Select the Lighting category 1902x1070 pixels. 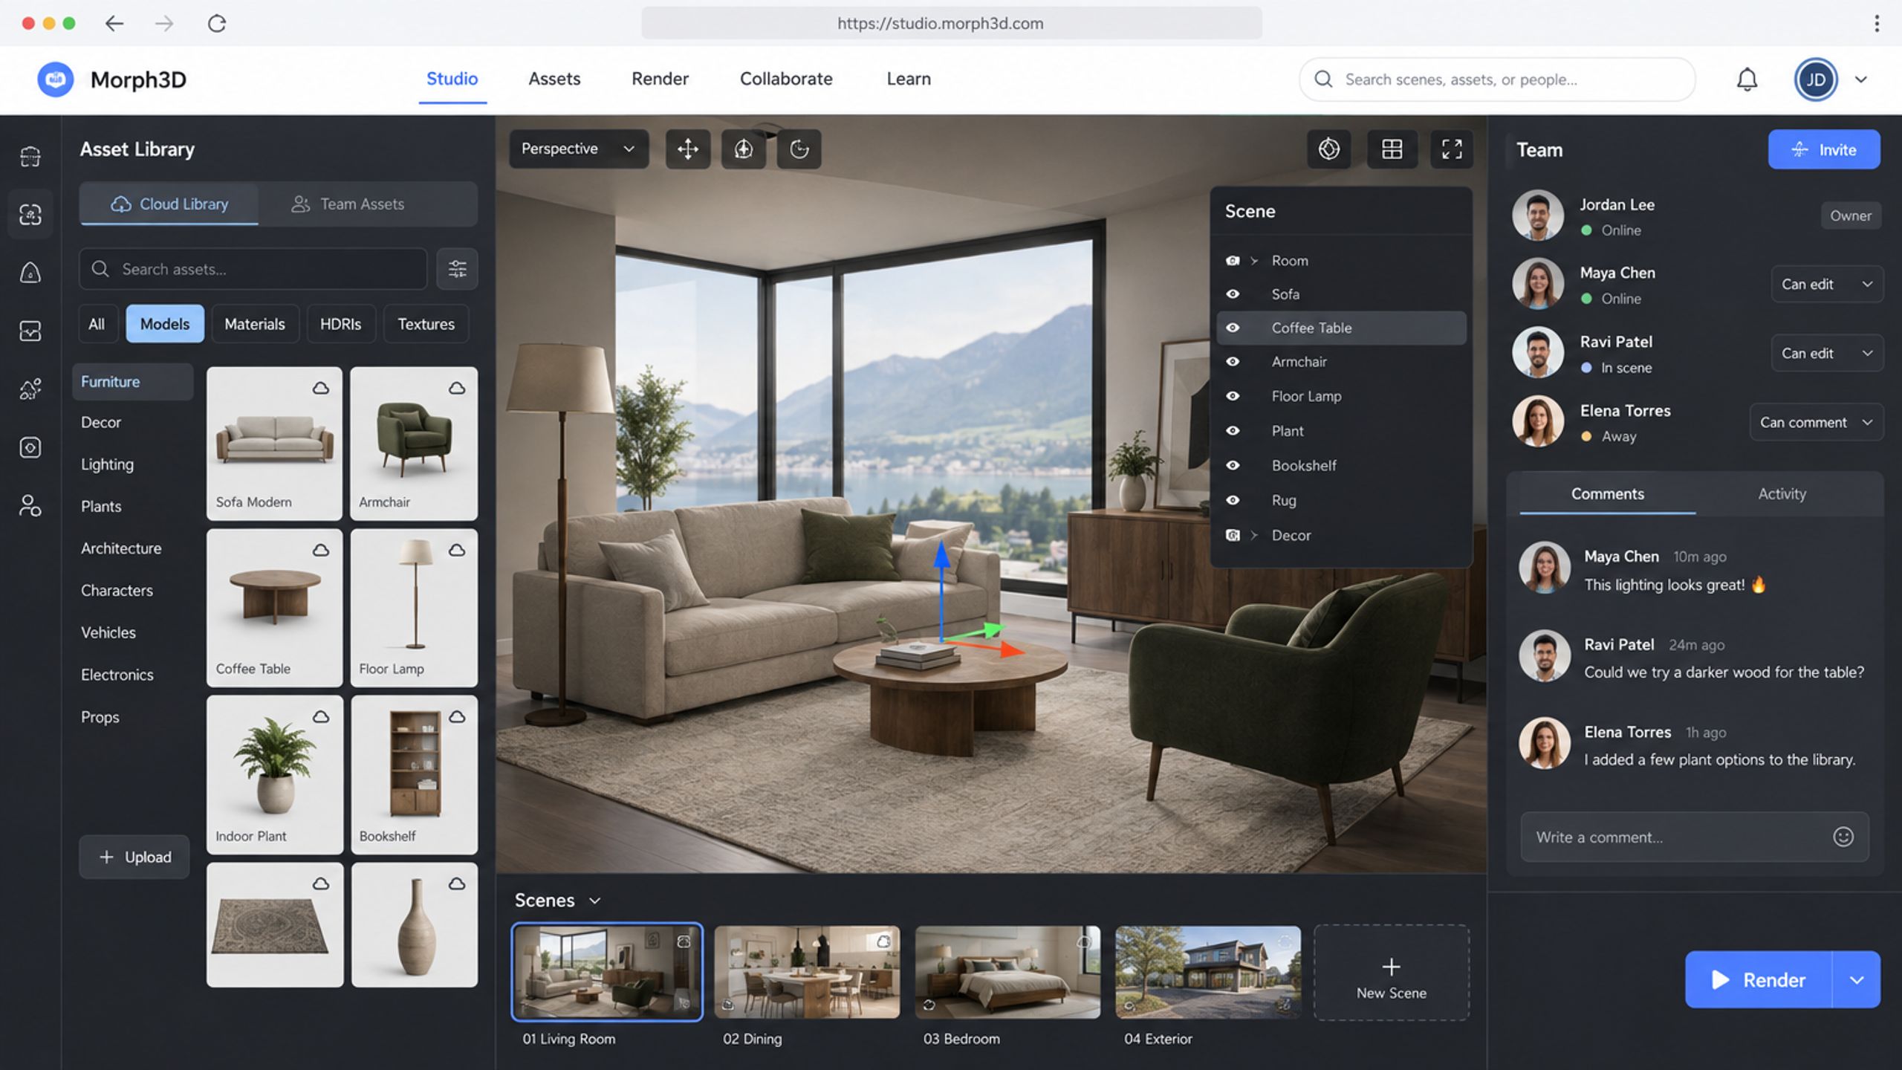coord(108,464)
